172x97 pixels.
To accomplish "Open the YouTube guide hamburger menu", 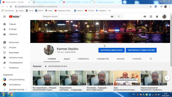I will [x=5, y=16].
